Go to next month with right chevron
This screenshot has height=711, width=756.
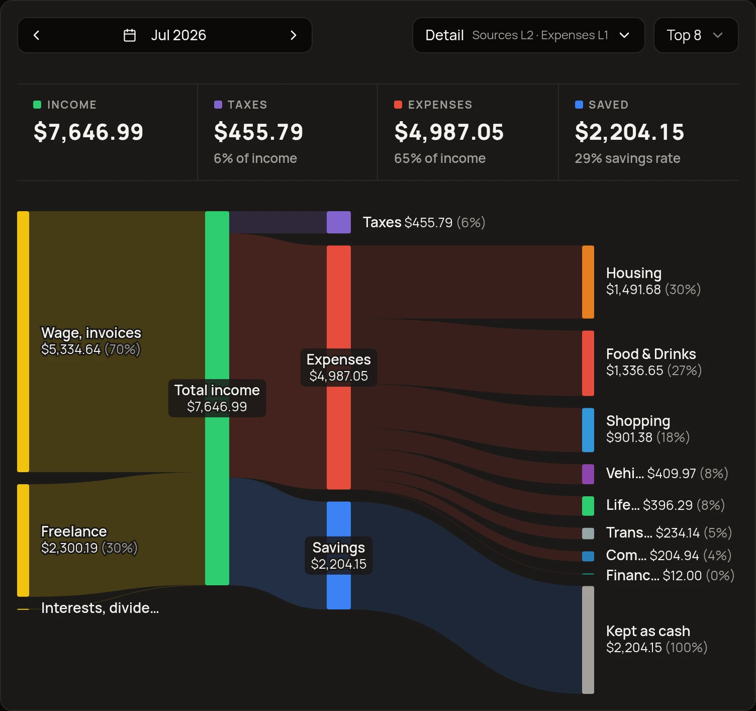[x=294, y=35]
